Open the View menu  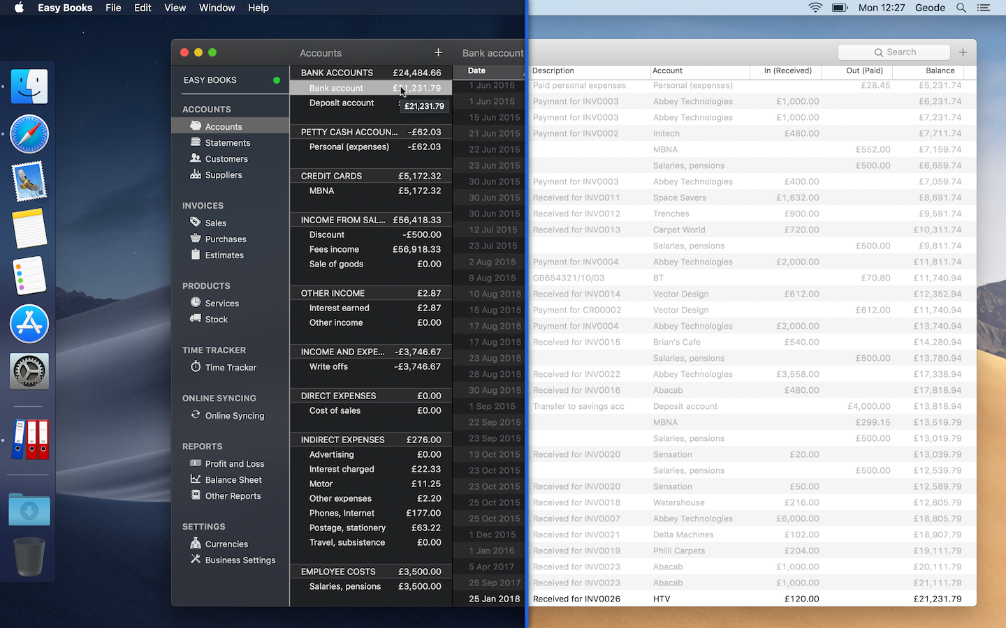175,8
